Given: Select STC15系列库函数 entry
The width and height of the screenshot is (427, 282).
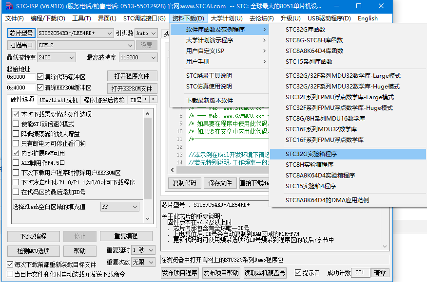Looking at the screenshot, I should [x=348, y=62].
